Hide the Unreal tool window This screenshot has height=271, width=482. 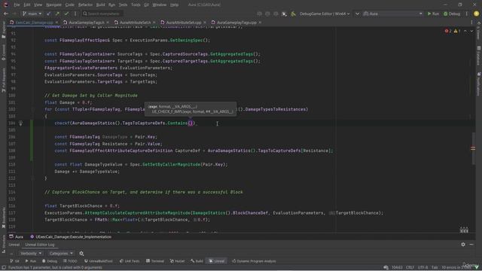tap(471, 245)
